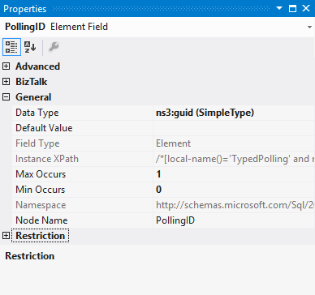Expand the BizTalk category

pos(6,82)
